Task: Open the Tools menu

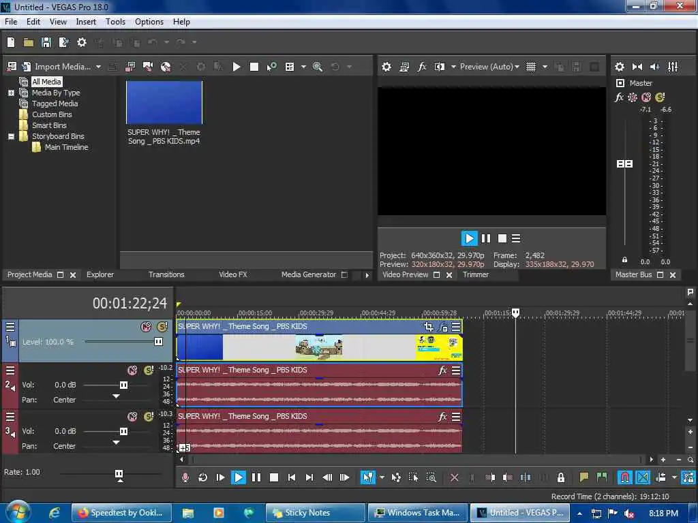Action: point(115,21)
